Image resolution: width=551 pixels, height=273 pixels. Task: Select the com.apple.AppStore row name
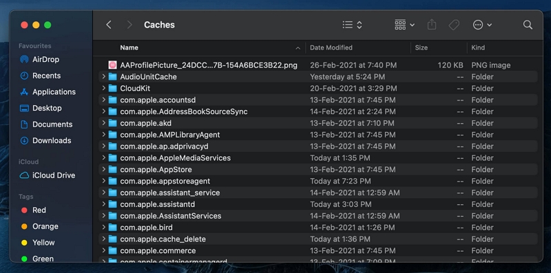click(x=156, y=169)
